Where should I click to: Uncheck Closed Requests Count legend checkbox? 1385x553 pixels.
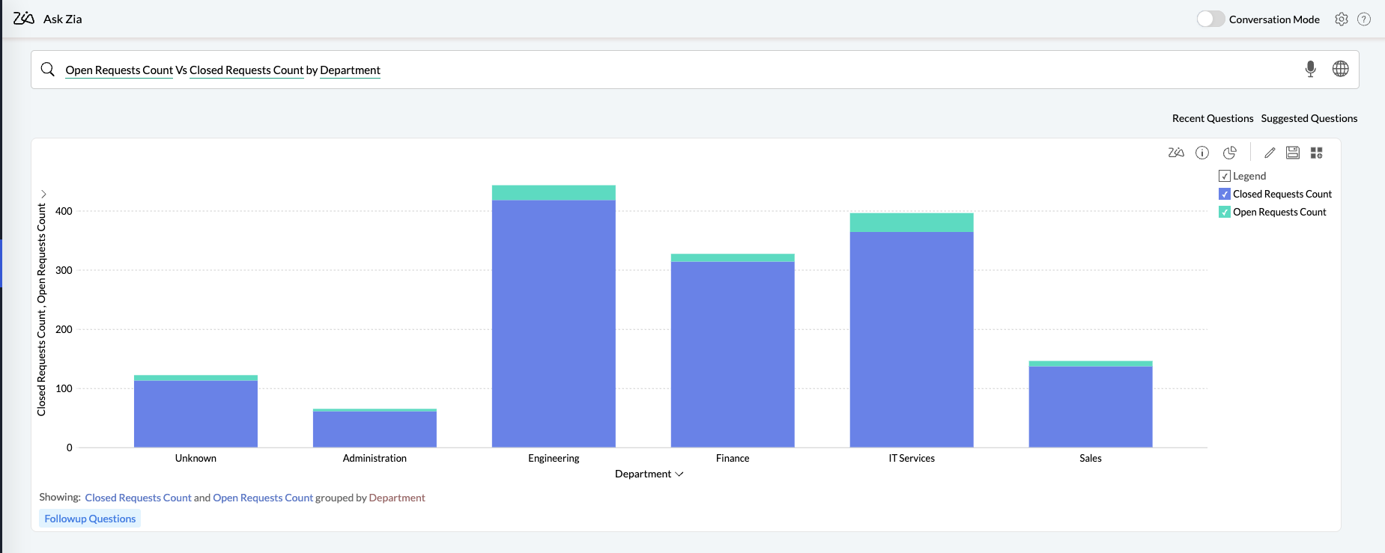[x=1225, y=194]
